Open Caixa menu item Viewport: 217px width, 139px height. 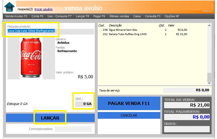click(137, 16)
